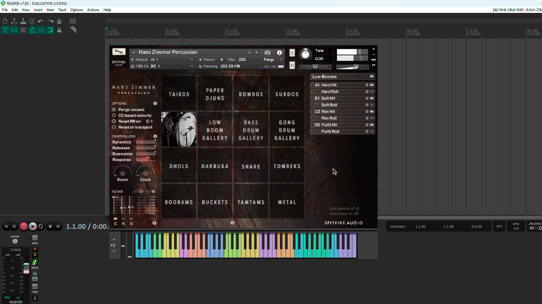Click the Low Booms header load indicator
The image size is (542, 304).
(x=372, y=76)
